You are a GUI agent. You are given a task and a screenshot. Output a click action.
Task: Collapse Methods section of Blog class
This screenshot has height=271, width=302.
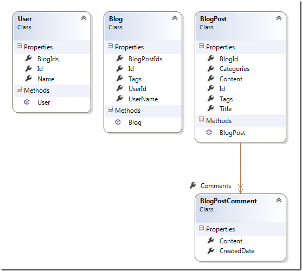[110, 109]
